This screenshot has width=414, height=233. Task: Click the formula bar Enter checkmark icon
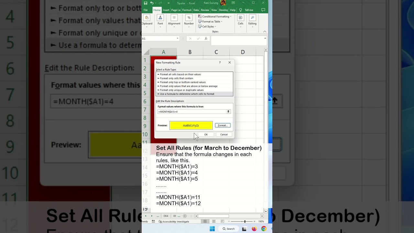[198, 39]
